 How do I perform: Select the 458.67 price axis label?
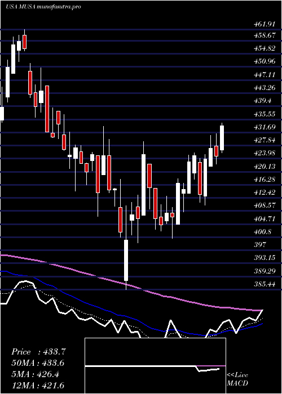(265, 35)
